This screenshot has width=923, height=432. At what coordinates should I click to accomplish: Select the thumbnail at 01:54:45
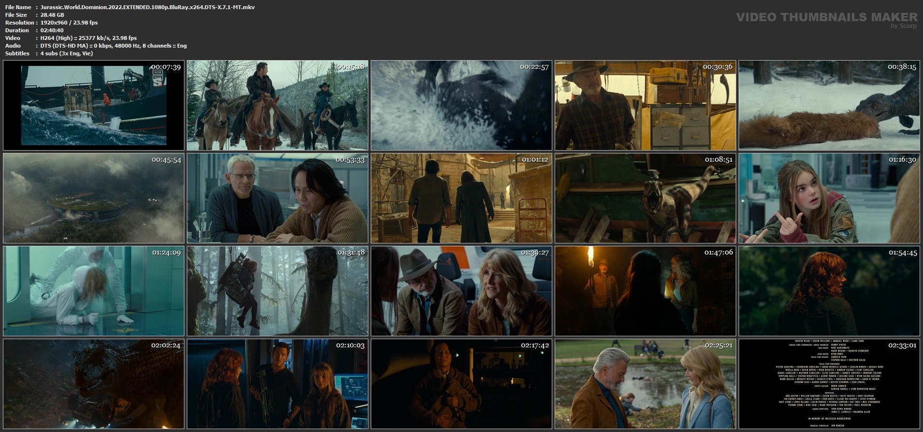[x=830, y=291]
